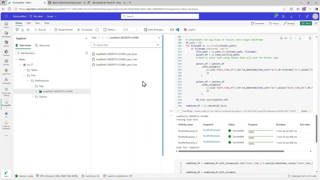Click Add data items button
The width and height of the screenshot is (320, 180).
26,53
